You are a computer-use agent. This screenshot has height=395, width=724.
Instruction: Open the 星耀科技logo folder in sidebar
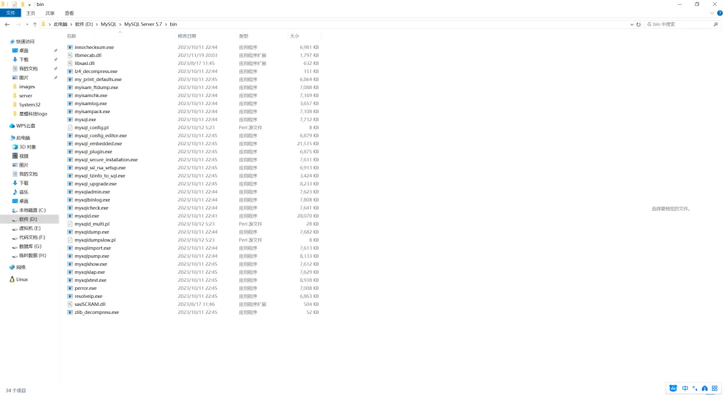click(33, 114)
